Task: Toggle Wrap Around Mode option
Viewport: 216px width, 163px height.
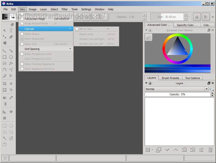Action: (x=46, y=24)
